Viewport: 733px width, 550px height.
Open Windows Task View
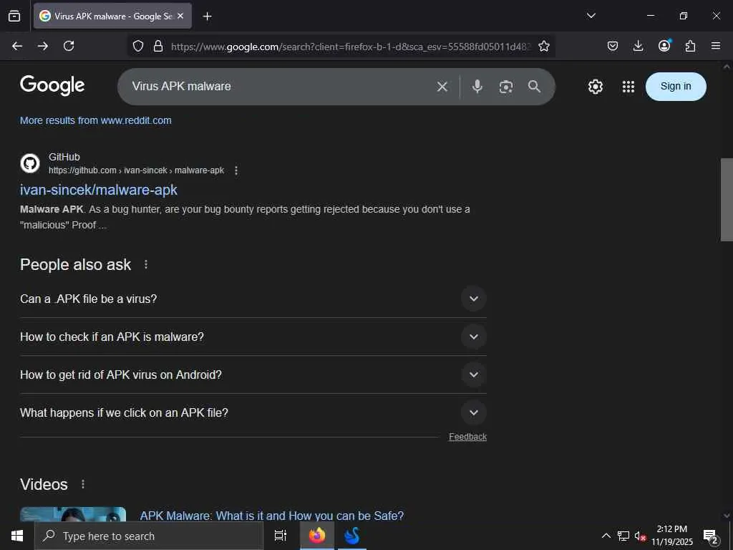coord(281,536)
